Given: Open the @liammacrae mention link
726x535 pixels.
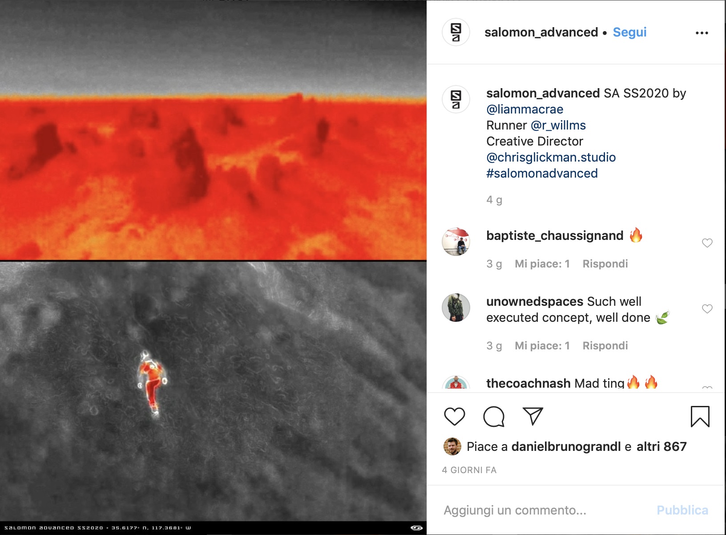Looking at the screenshot, I should pyautogui.click(x=525, y=109).
